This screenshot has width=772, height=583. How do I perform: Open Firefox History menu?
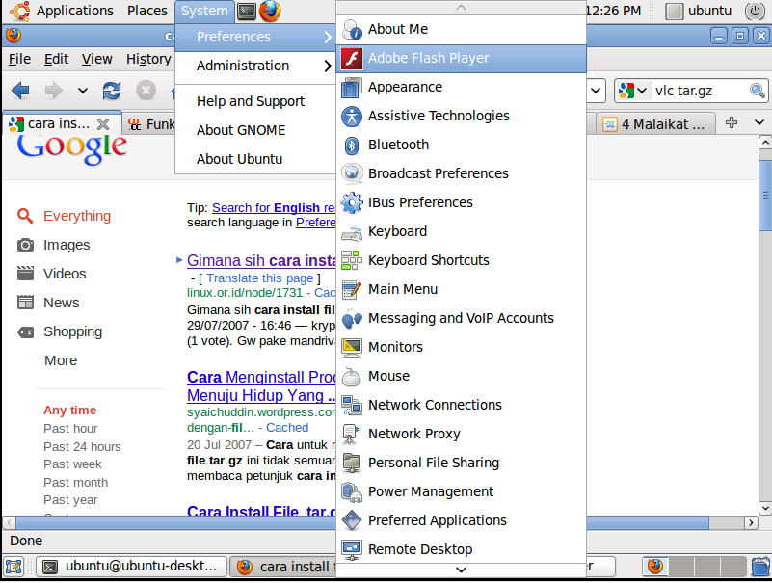pyautogui.click(x=148, y=59)
